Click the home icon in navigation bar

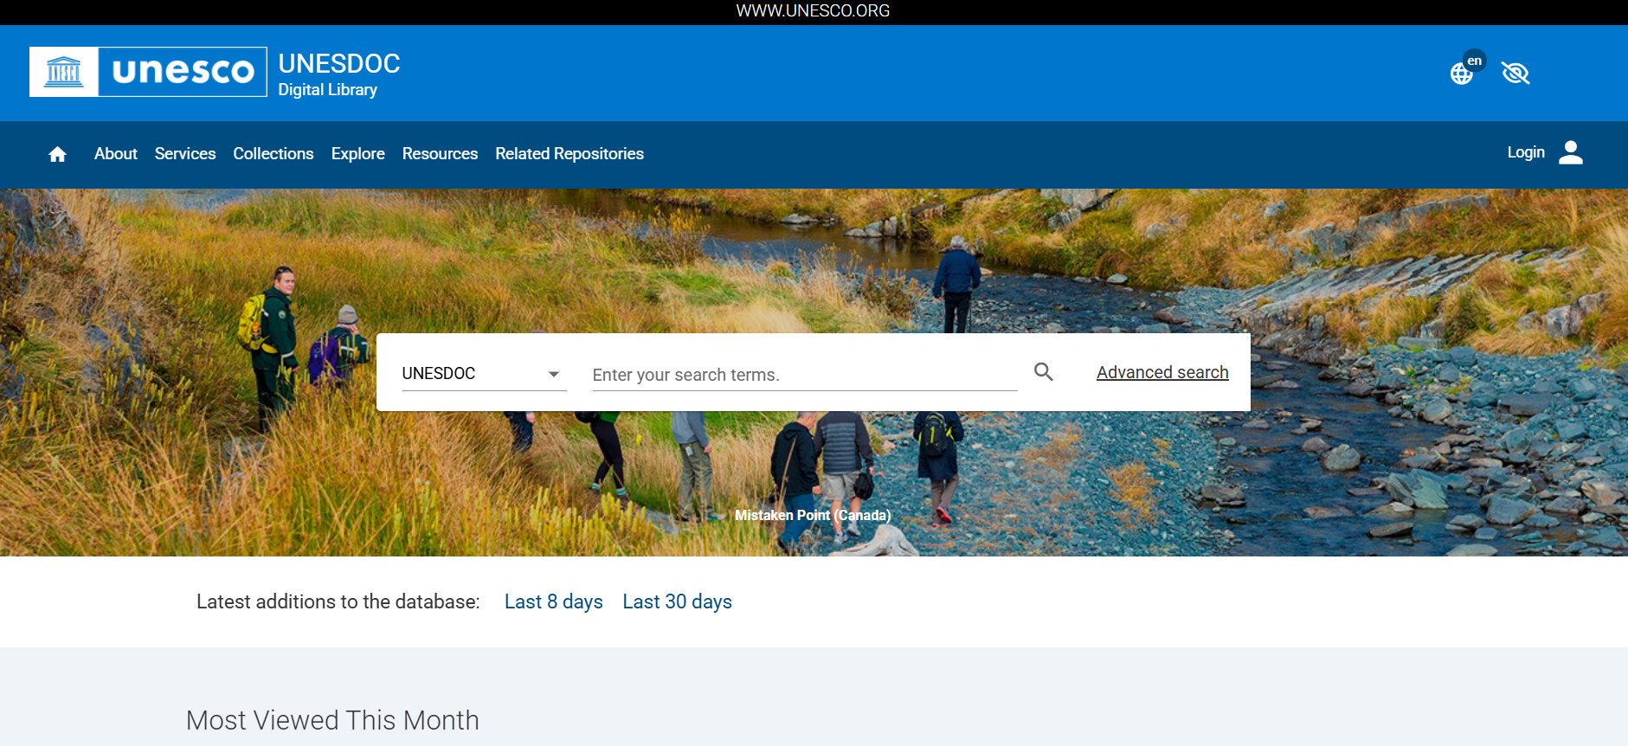tap(57, 154)
